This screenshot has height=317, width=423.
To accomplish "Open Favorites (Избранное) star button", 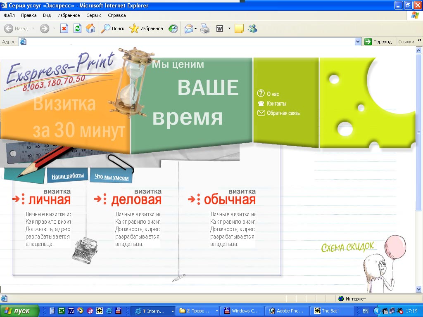I will click(x=146, y=28).
